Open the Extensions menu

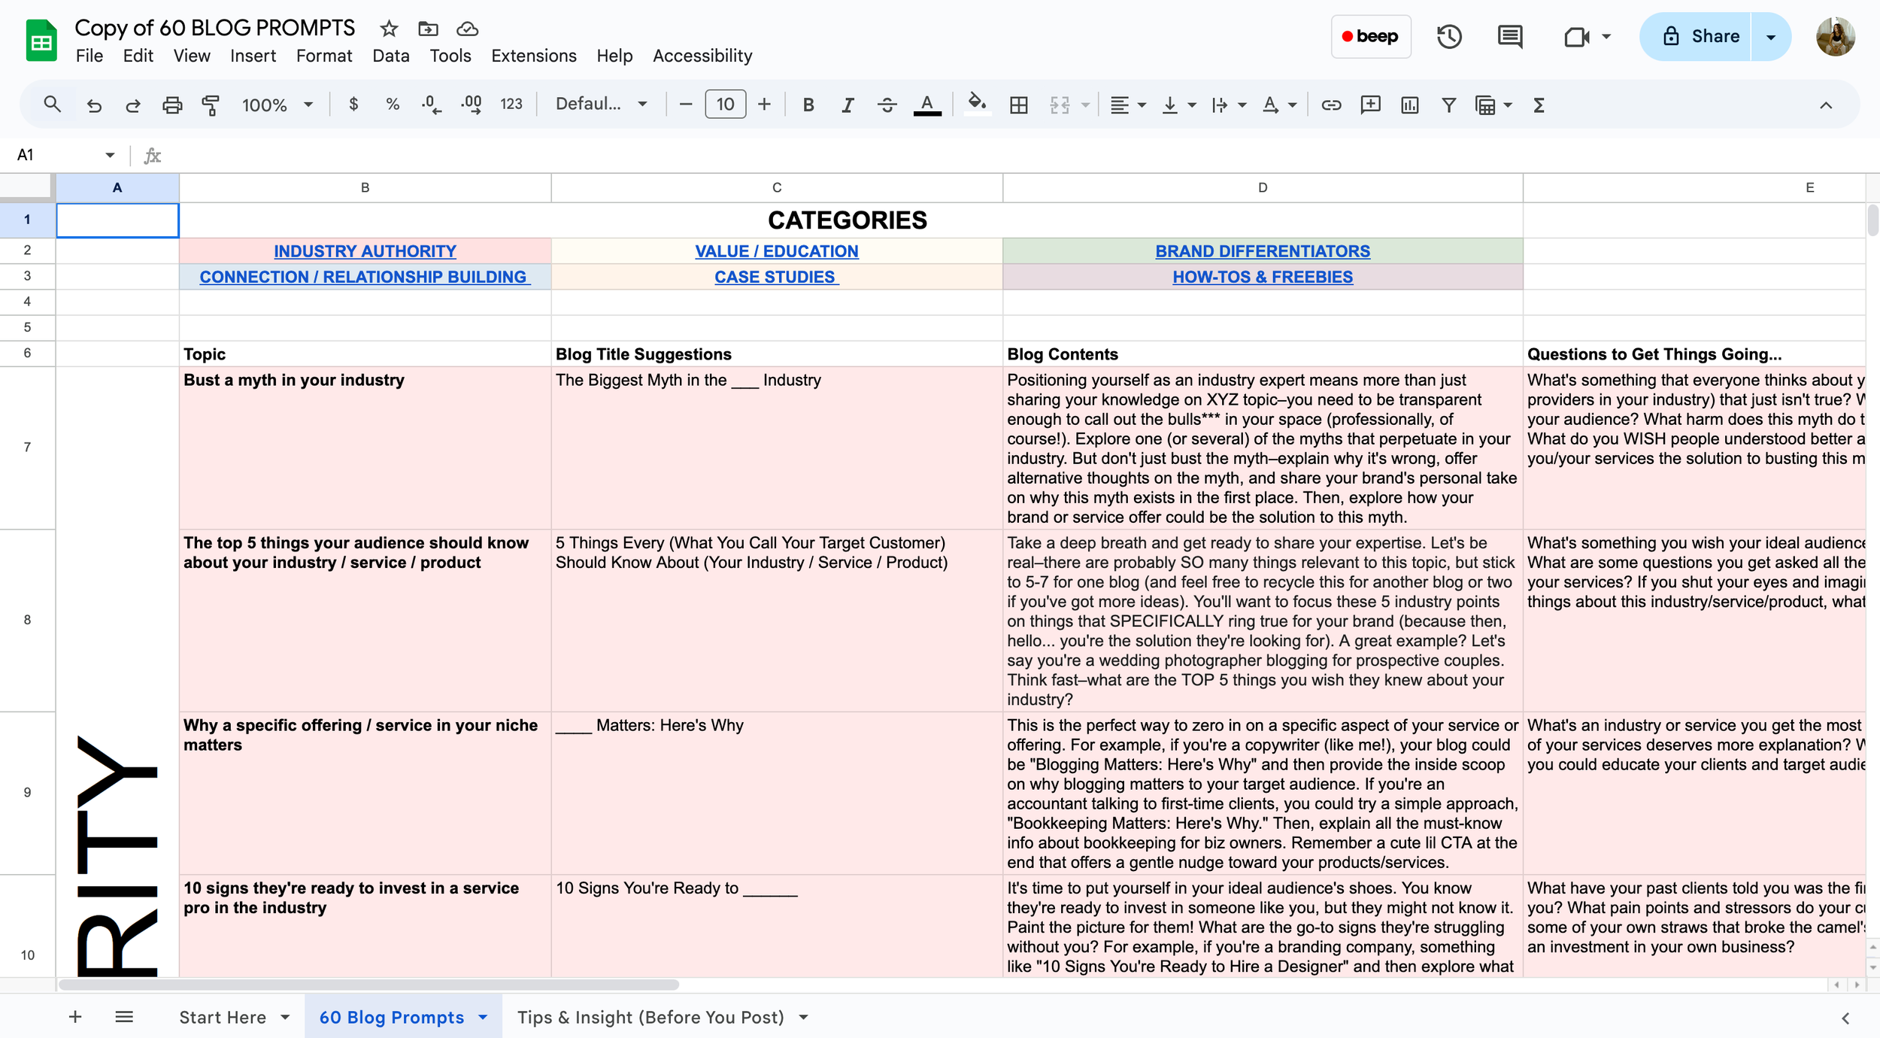click(x=533, y=56)
